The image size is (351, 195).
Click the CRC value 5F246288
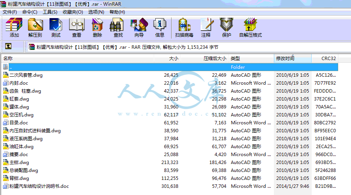325,170
